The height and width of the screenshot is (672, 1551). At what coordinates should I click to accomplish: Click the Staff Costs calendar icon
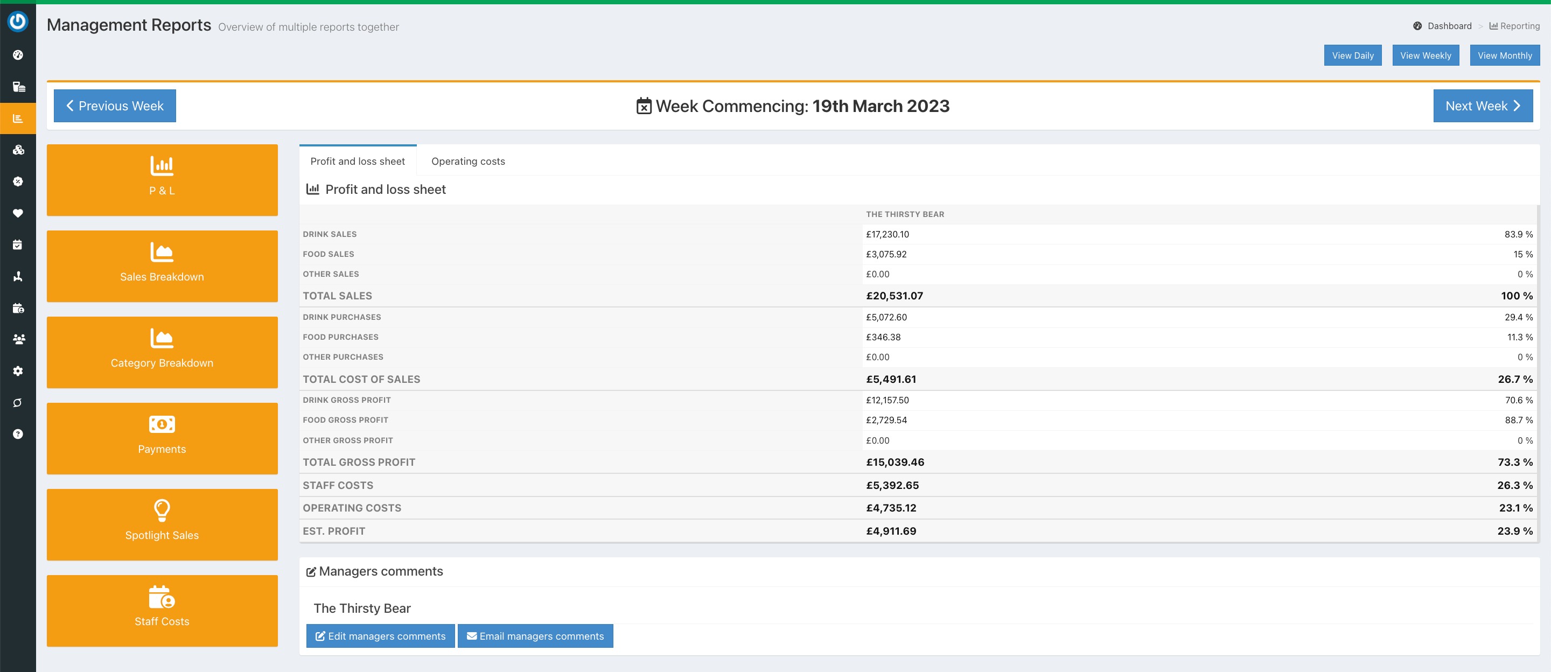coord(162,596)
